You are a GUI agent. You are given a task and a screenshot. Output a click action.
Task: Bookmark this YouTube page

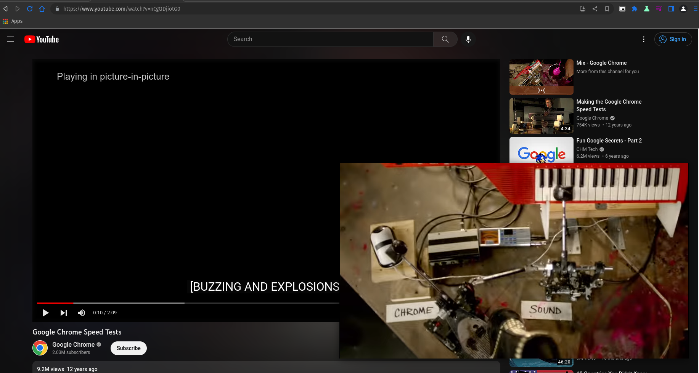click(607, 8)
